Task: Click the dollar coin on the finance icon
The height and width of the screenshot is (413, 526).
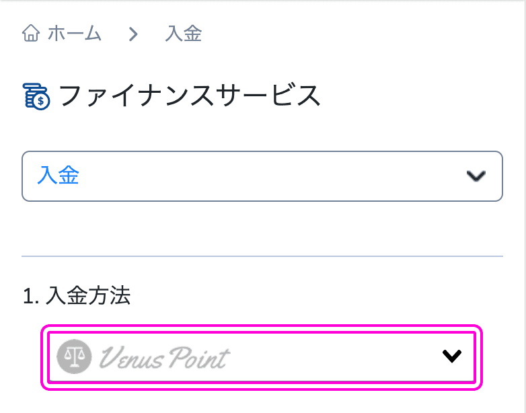Action: point(41,101)
